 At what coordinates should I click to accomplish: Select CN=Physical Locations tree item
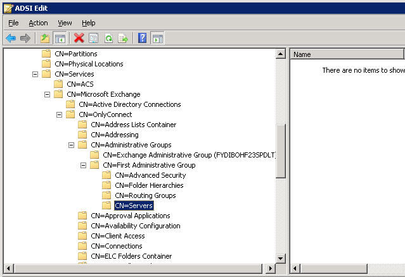tap(89, 64)
